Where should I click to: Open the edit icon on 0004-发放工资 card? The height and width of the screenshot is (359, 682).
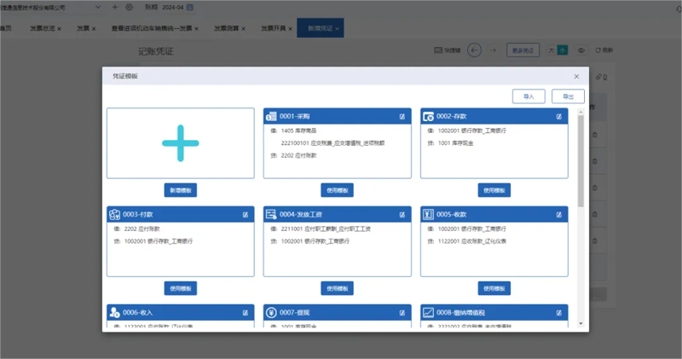(x=402, y=215)
